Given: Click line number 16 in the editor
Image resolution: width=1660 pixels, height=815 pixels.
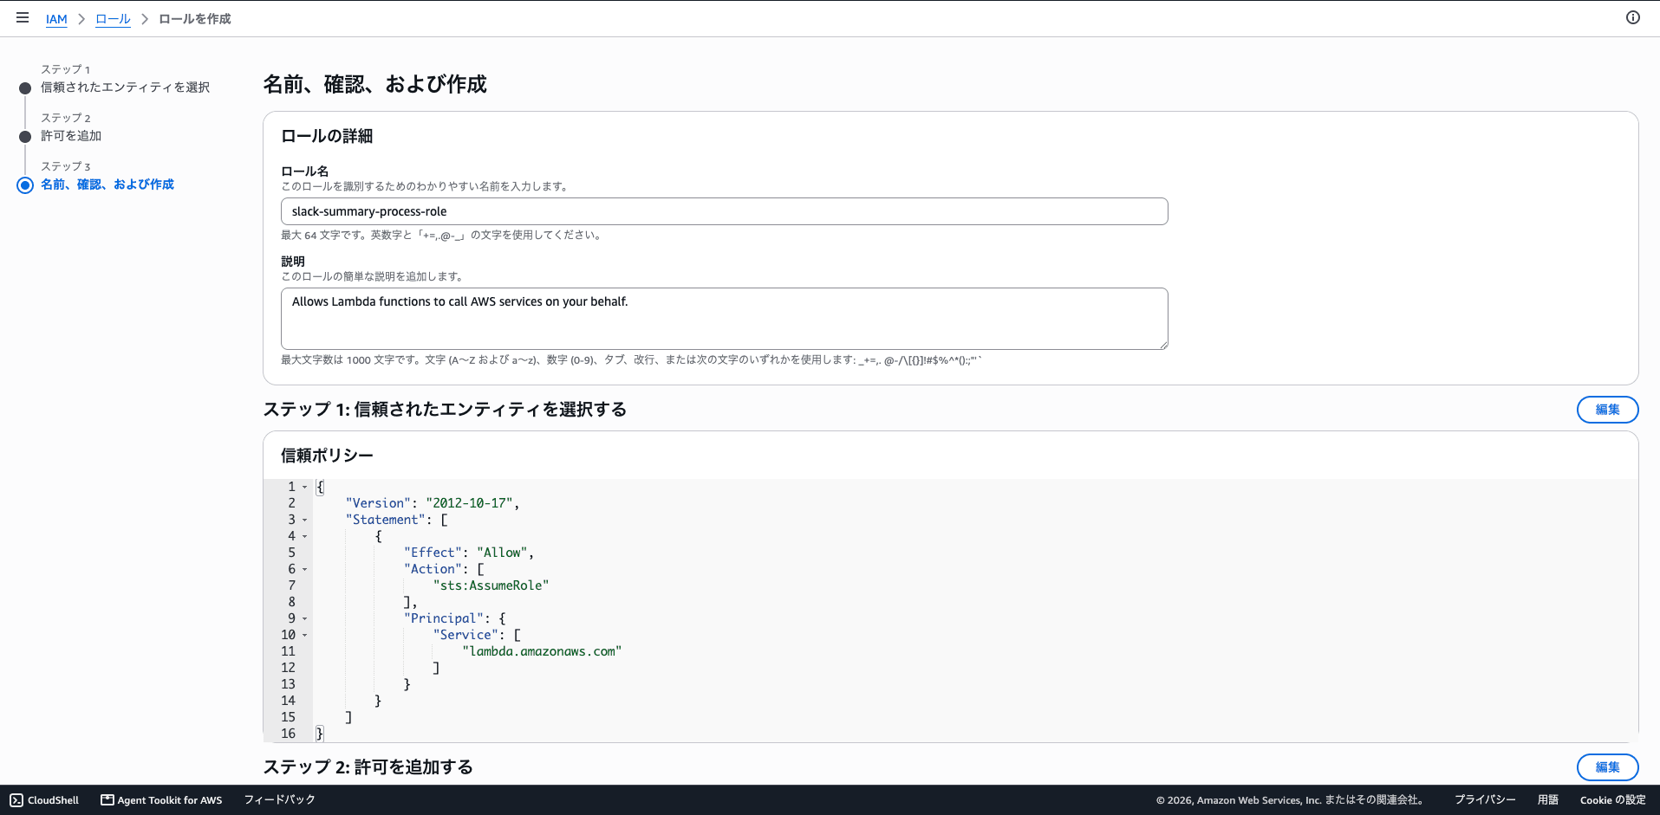Looking at the screenshot, I should point(288,734).
